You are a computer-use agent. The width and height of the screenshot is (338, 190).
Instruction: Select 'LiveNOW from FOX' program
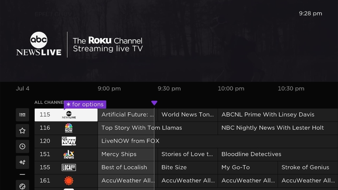tap(218, 141)
